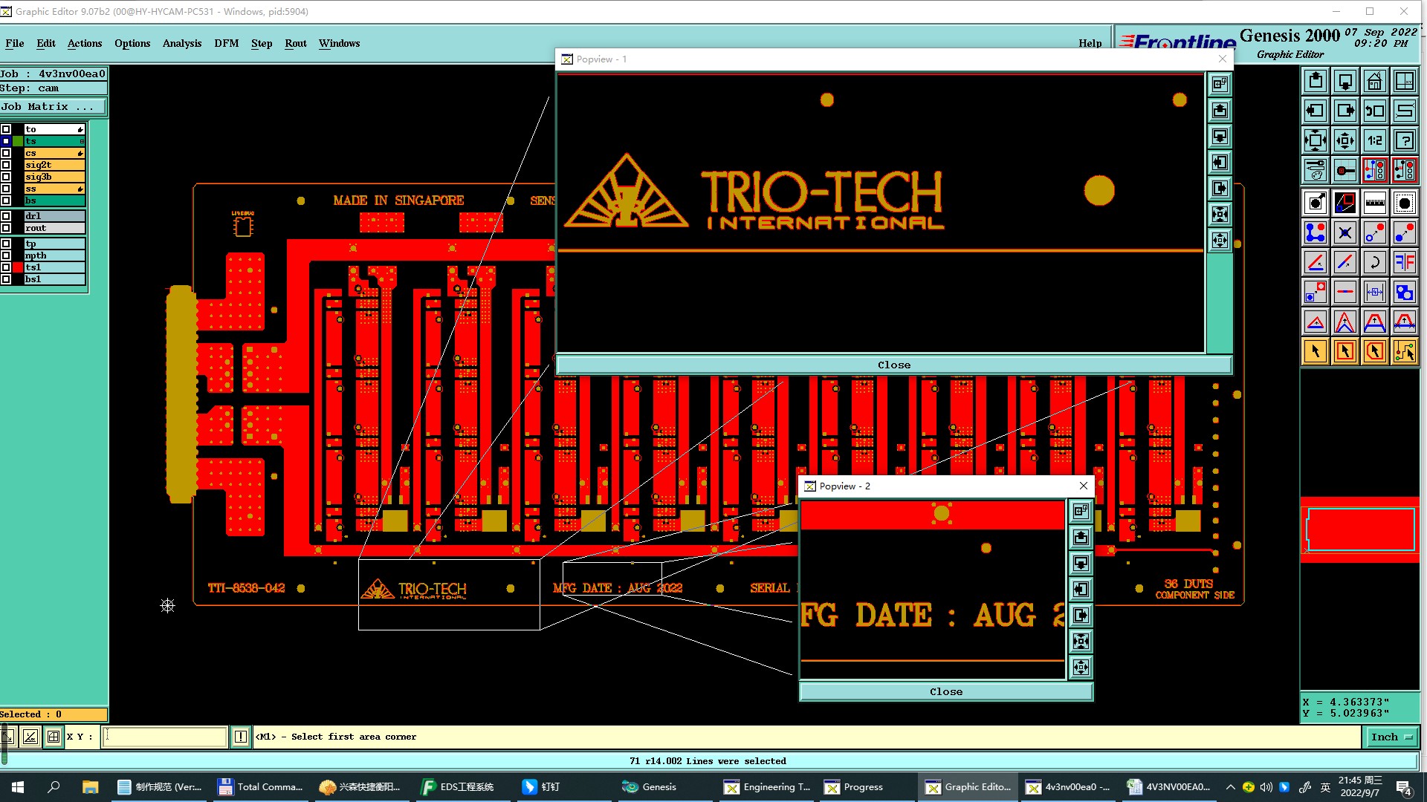Click the pan down icon in Popview 1
The height and width of the screenshot is (802, 1427).
pyautogui.click(x=1220, y=137)
